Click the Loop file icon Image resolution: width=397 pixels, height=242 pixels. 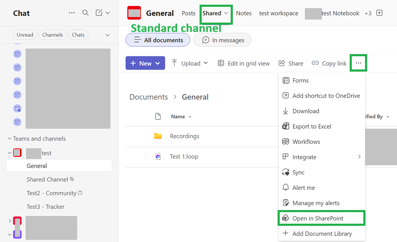[158, 156]
